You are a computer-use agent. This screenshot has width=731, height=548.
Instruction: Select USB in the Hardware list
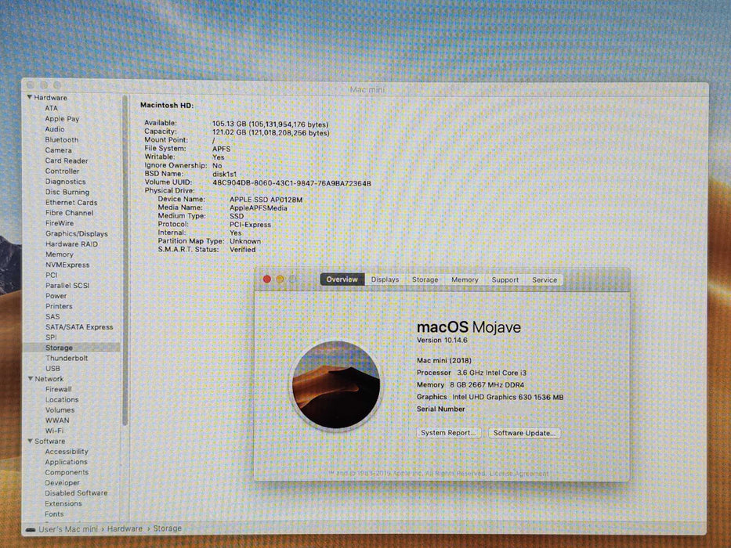(53, 368)
